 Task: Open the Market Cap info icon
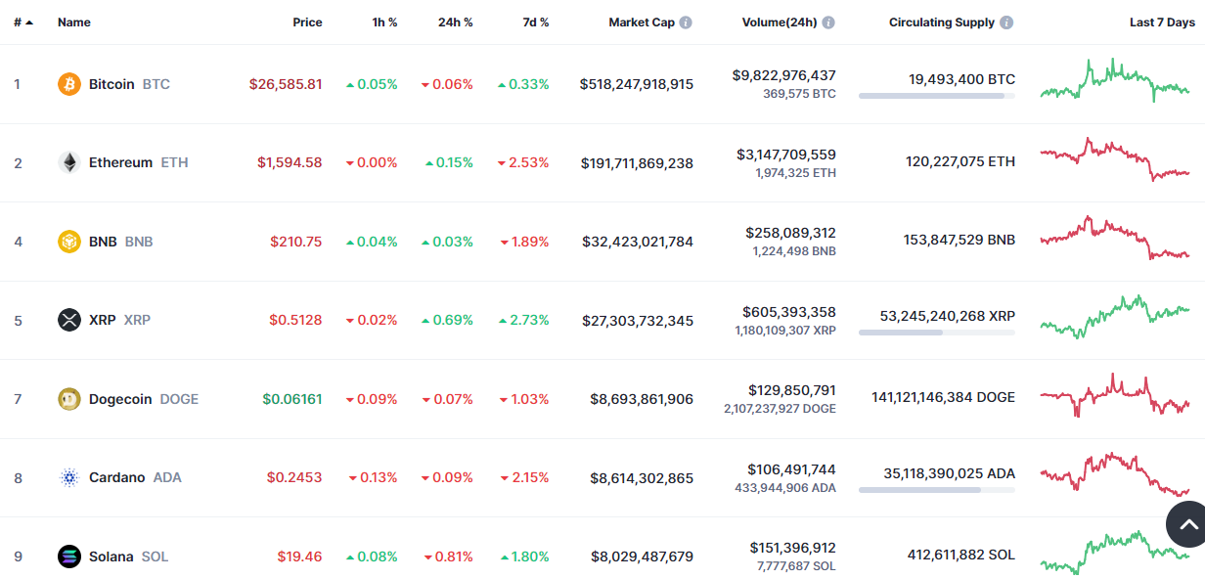coord(686,22)
